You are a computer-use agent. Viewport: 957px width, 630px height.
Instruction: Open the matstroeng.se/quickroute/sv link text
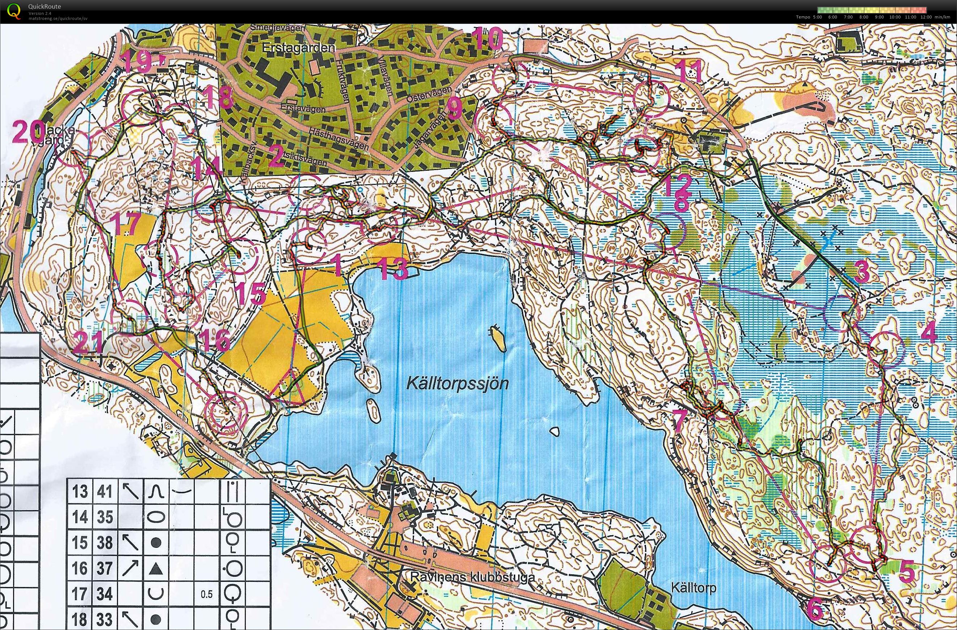pyautogui.click(x=58, y=18)
